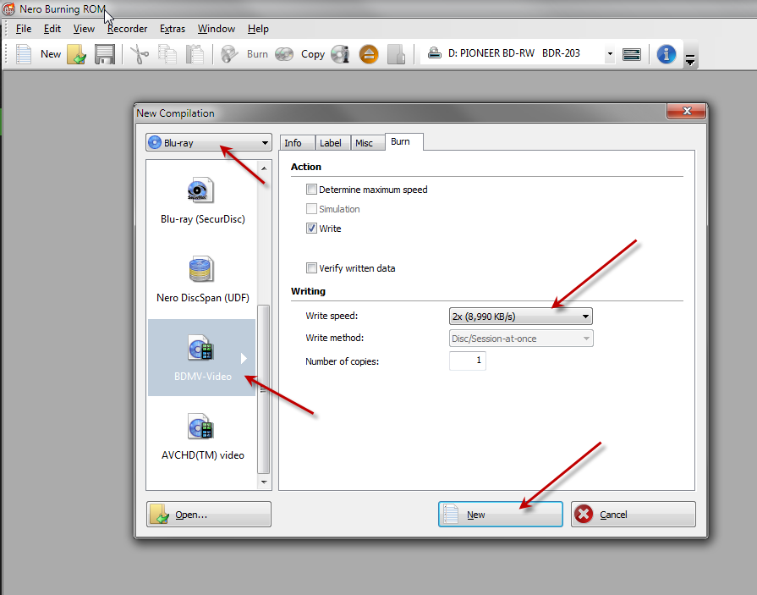Image resolution: width=757 pixels, height=595 pixels.
Task: Close the New Compilation dialog
Action: tap(687, 111)
